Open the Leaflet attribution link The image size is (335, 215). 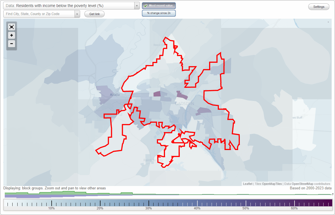coord(248,184)
